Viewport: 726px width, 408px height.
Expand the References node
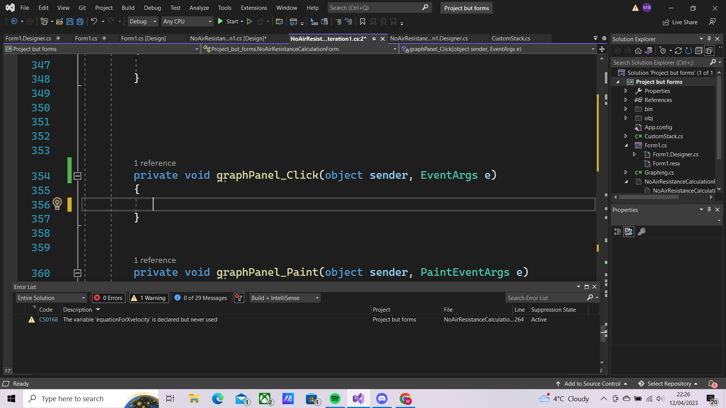(x=626, y=100)
